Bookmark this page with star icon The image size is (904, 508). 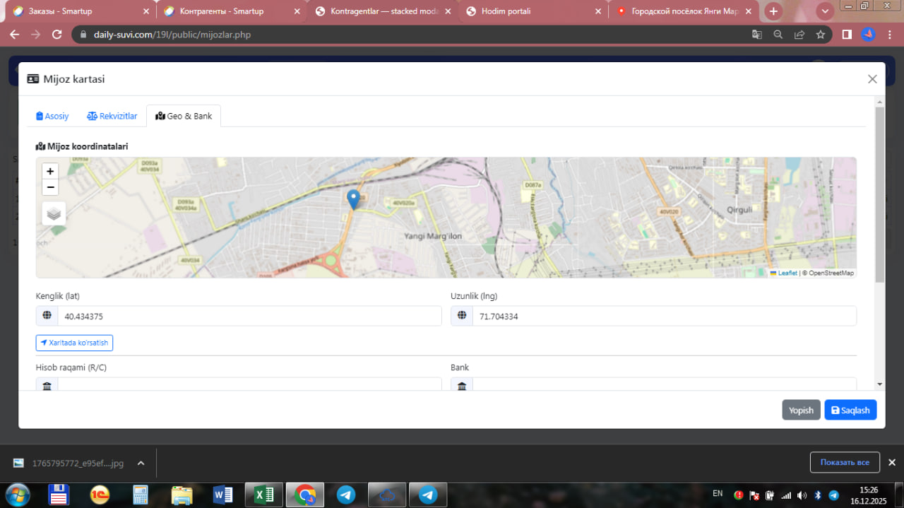(x=820, y=35)
